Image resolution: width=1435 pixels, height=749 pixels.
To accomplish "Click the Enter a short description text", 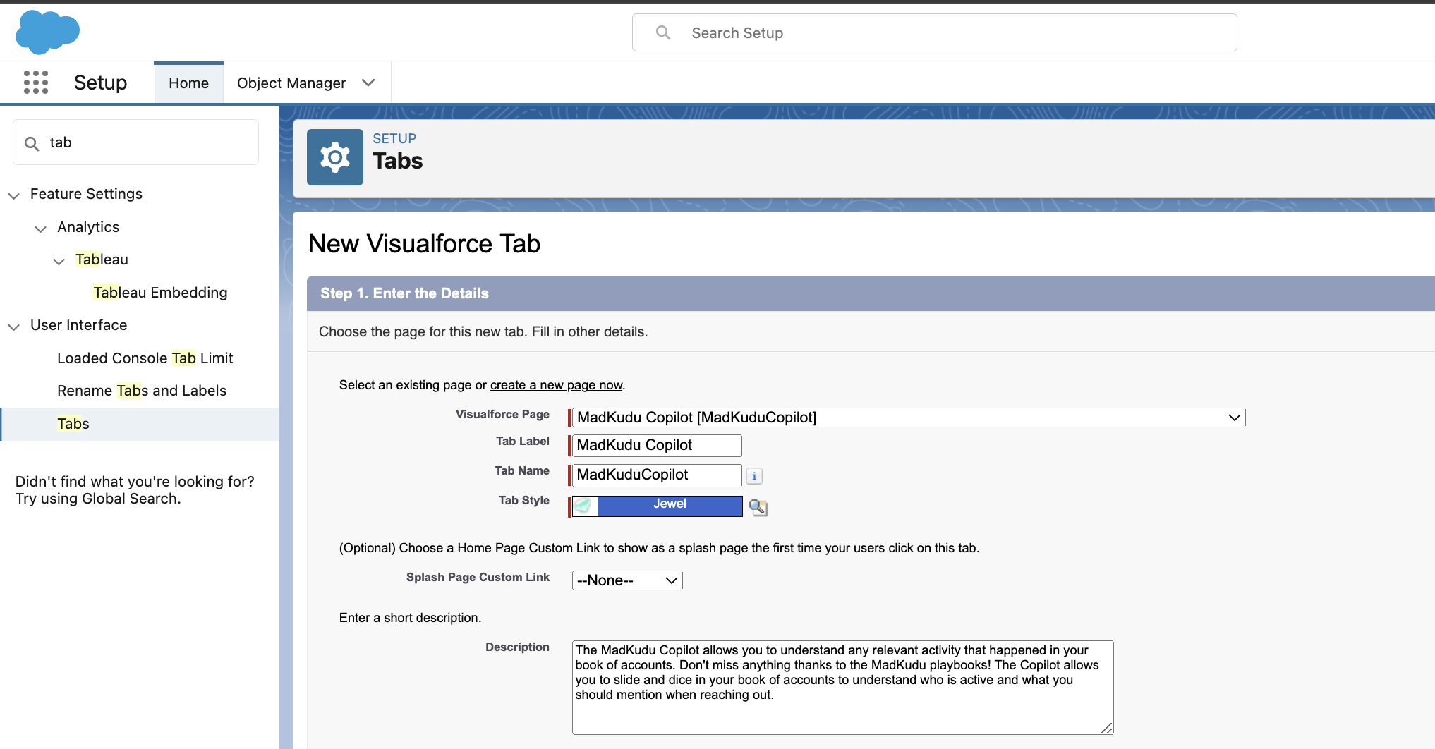I will coord(411,618).
